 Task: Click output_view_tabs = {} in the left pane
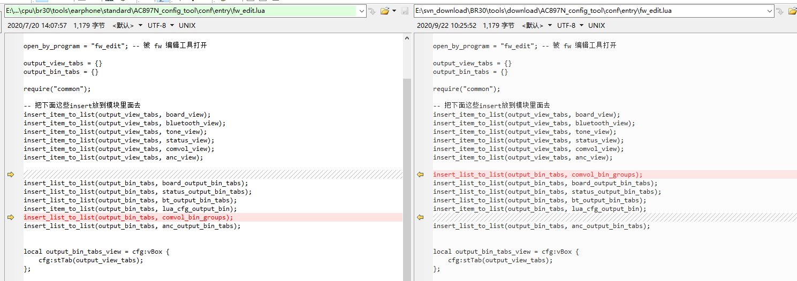coord(63,63)
